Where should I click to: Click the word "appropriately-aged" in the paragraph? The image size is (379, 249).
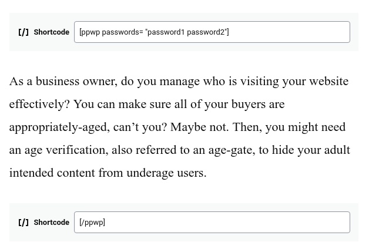point(62,127)
